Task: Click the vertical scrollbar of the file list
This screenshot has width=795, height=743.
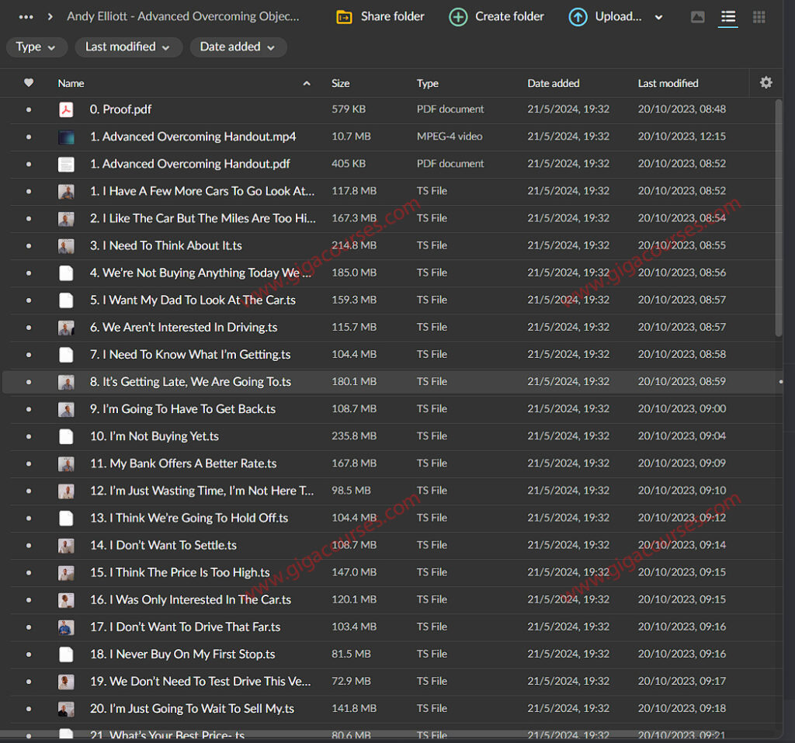Action: [779, 217]
